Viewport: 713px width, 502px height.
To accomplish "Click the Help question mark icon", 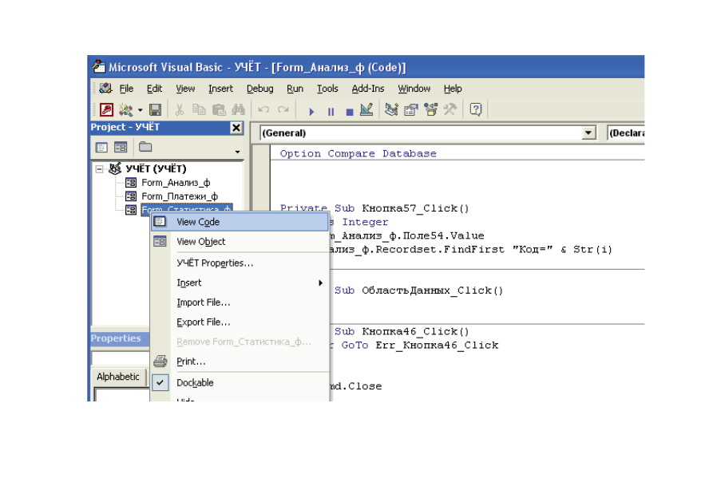I will [x=476, y=109].
